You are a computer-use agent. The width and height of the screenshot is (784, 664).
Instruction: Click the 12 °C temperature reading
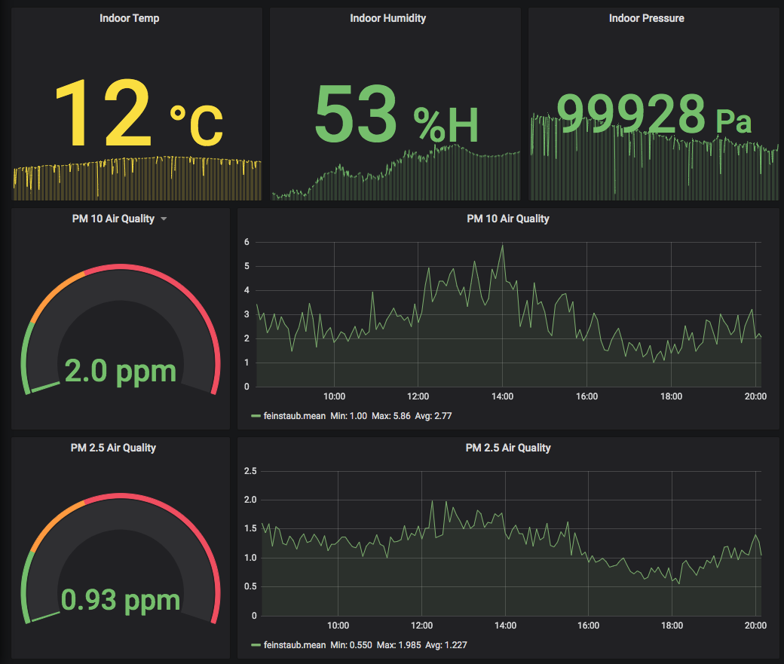pyautogui.click(x=138, y=114)
